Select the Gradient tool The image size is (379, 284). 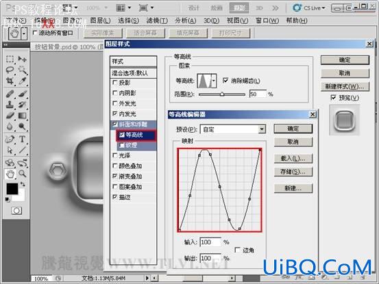point(22,116)
